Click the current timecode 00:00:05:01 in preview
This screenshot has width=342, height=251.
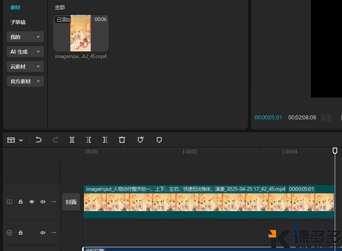268,118
